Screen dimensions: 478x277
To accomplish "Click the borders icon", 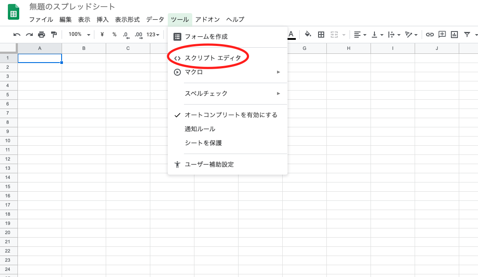I will coord(321,34).
